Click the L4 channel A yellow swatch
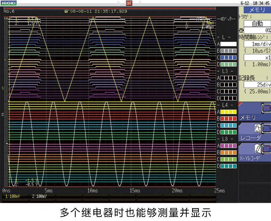 [229, 112]
